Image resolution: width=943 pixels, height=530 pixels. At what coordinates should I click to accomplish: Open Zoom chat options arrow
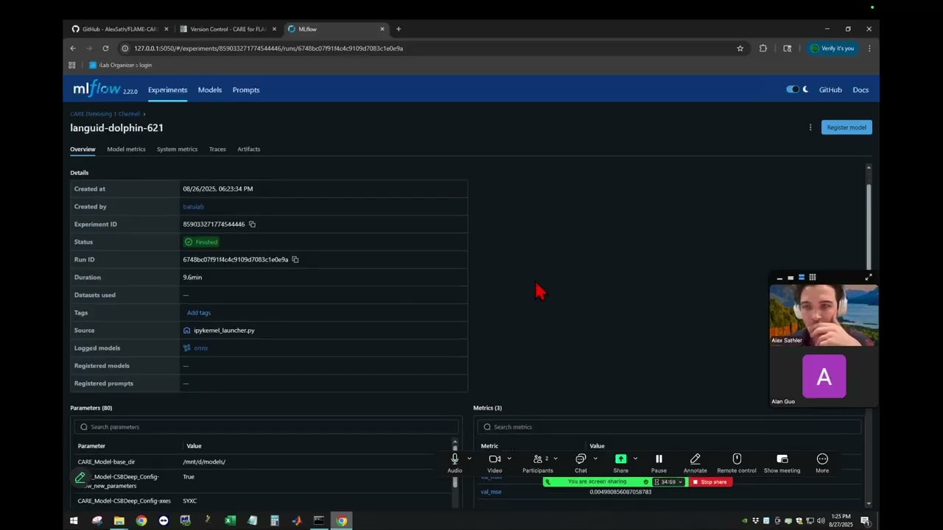click(x=595, y=459)
